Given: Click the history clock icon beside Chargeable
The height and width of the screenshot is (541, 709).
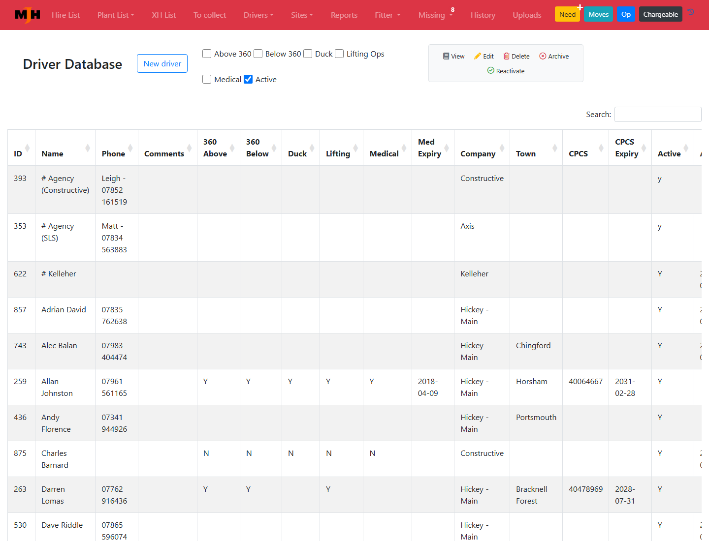Looking at the screenshot, I should tap(691, 12).
